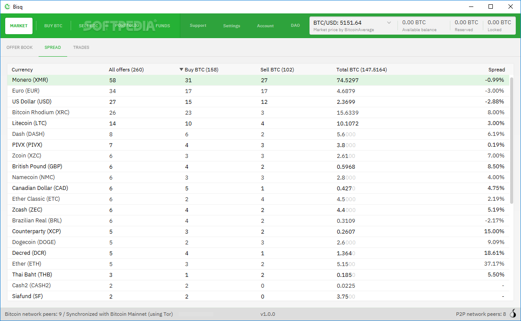Sort table by Total BTC column
The width and height of the screenshot is (521, 321).
click(361, 70)
